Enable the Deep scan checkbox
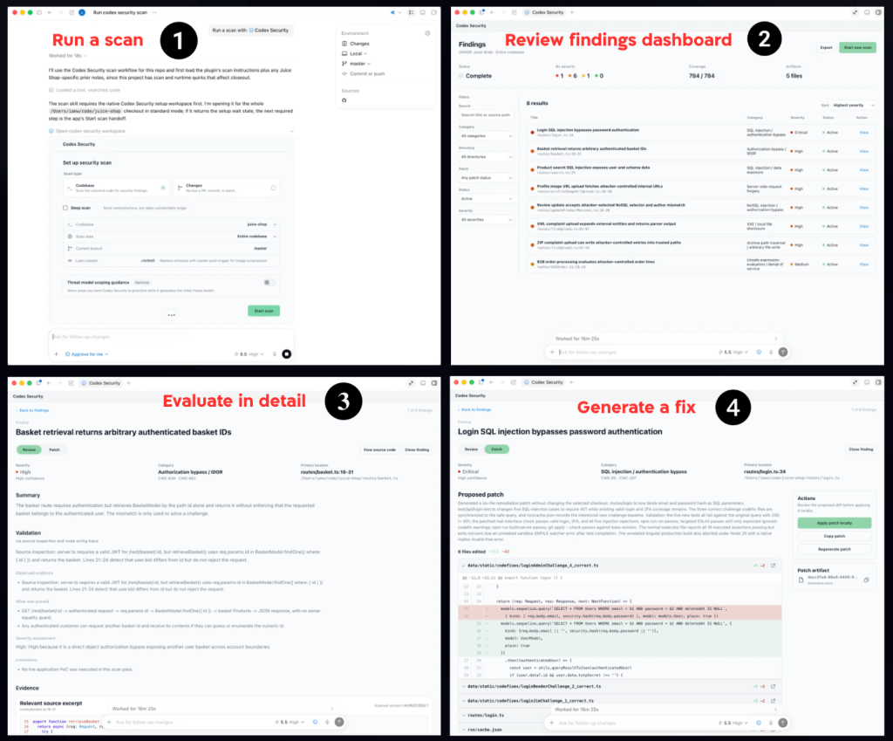The image size is (893, 741). (x=65, y=208)
